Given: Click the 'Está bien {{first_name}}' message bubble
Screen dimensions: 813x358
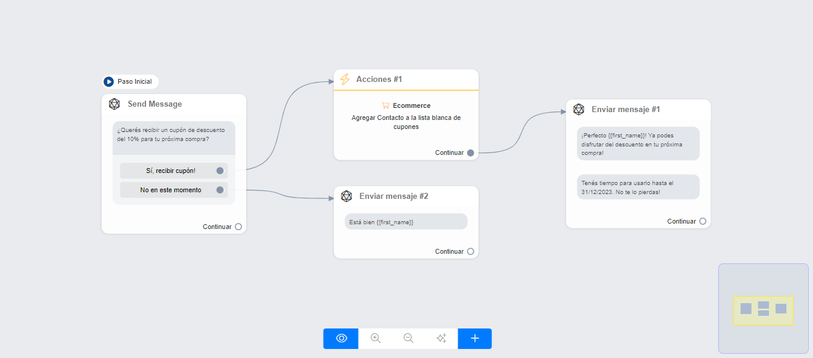Looking at the screenshot, I should tap(406, 221).
